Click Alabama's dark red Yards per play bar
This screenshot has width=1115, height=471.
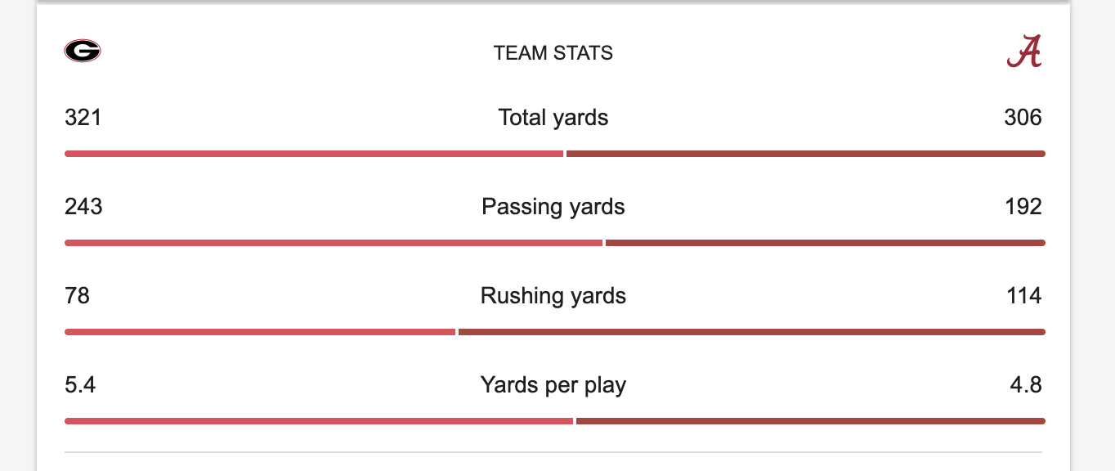810,421
